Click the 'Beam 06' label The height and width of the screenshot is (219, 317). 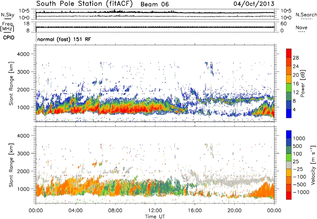point(155,4)
